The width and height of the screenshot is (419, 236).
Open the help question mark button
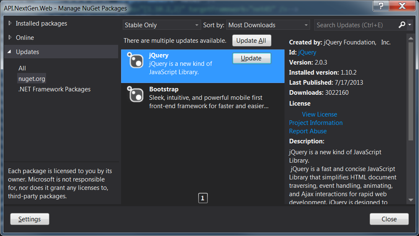pyautogui.click(x=381, y=5)
